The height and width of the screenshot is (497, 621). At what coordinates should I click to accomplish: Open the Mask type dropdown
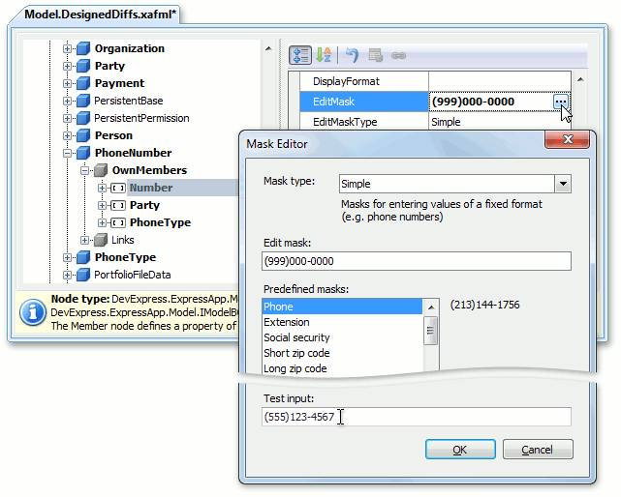pyautogui.click(x=563, y=184)
